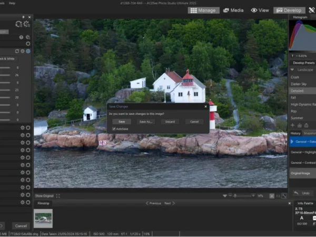
Task: Click the zoom in plus icon
Action: (x=253, y=195)
